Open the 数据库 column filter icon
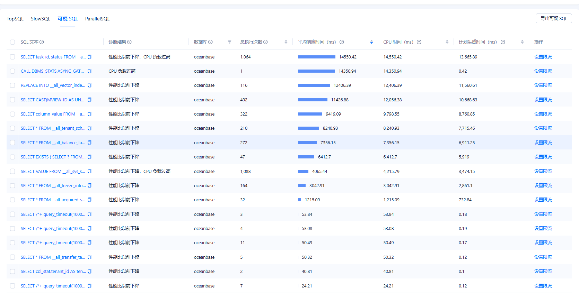This screenshot has height=293, width=579. pos(229,42)
